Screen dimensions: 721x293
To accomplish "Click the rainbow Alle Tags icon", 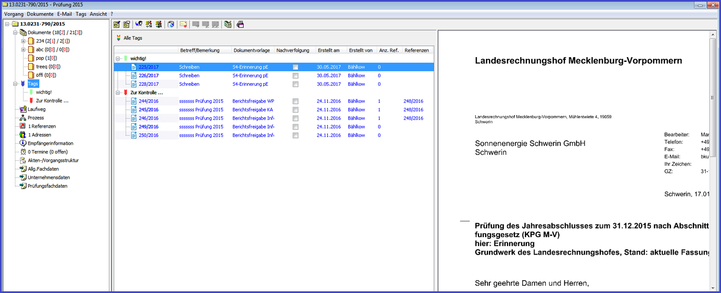I will tap(119, 38).
